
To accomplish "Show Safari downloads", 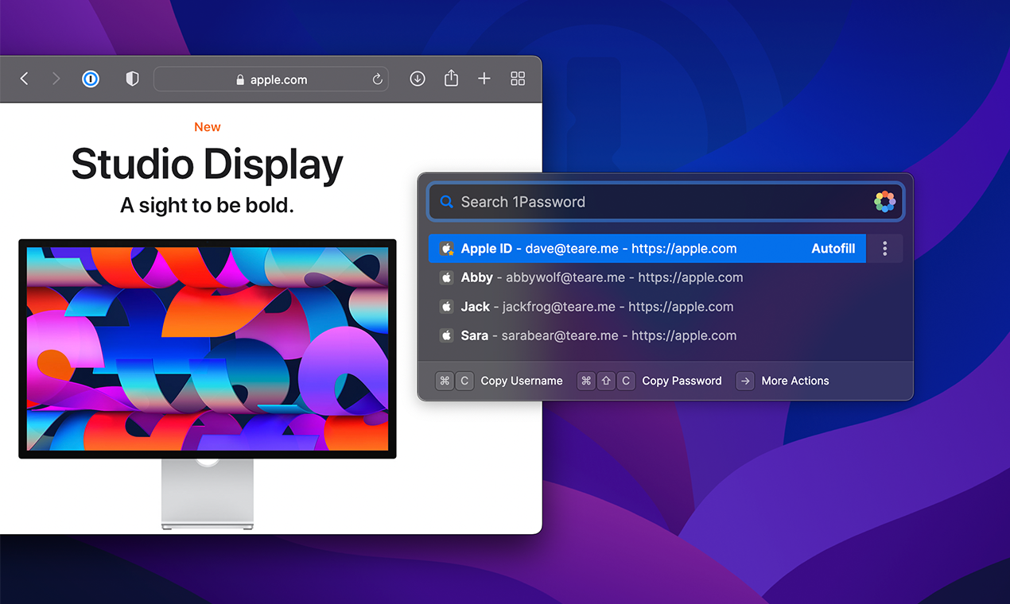I will pyautogui.click(x=418, y=79).
